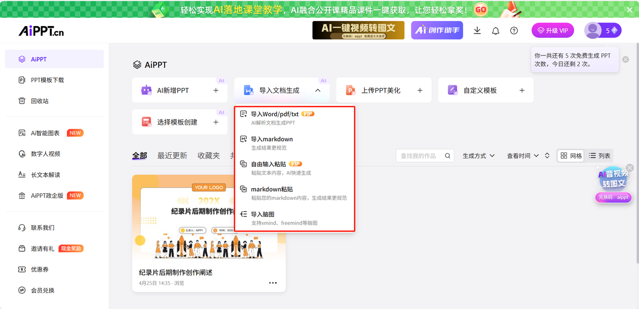This screenshot has height=309, width=639.
Task: Close the free generation count tooltip
Action: coord(626,59)
